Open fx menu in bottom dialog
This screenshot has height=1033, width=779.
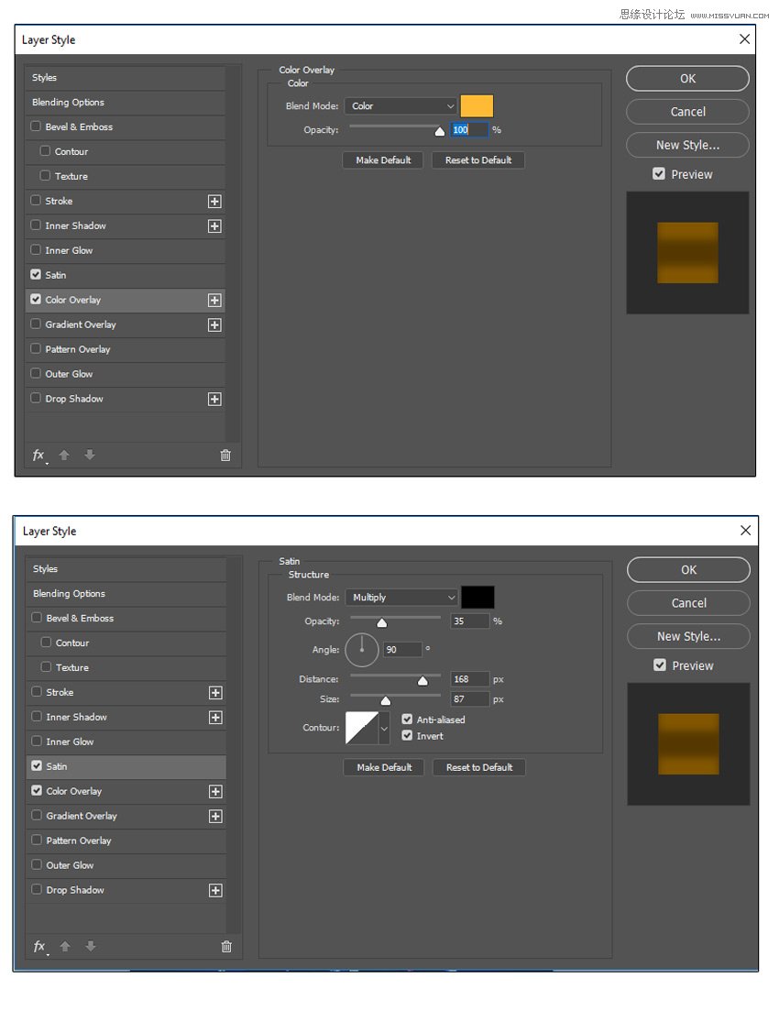(39, 947)
